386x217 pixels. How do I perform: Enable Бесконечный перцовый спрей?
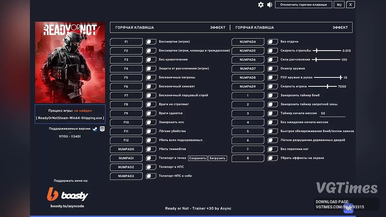[x=151, y=95]
